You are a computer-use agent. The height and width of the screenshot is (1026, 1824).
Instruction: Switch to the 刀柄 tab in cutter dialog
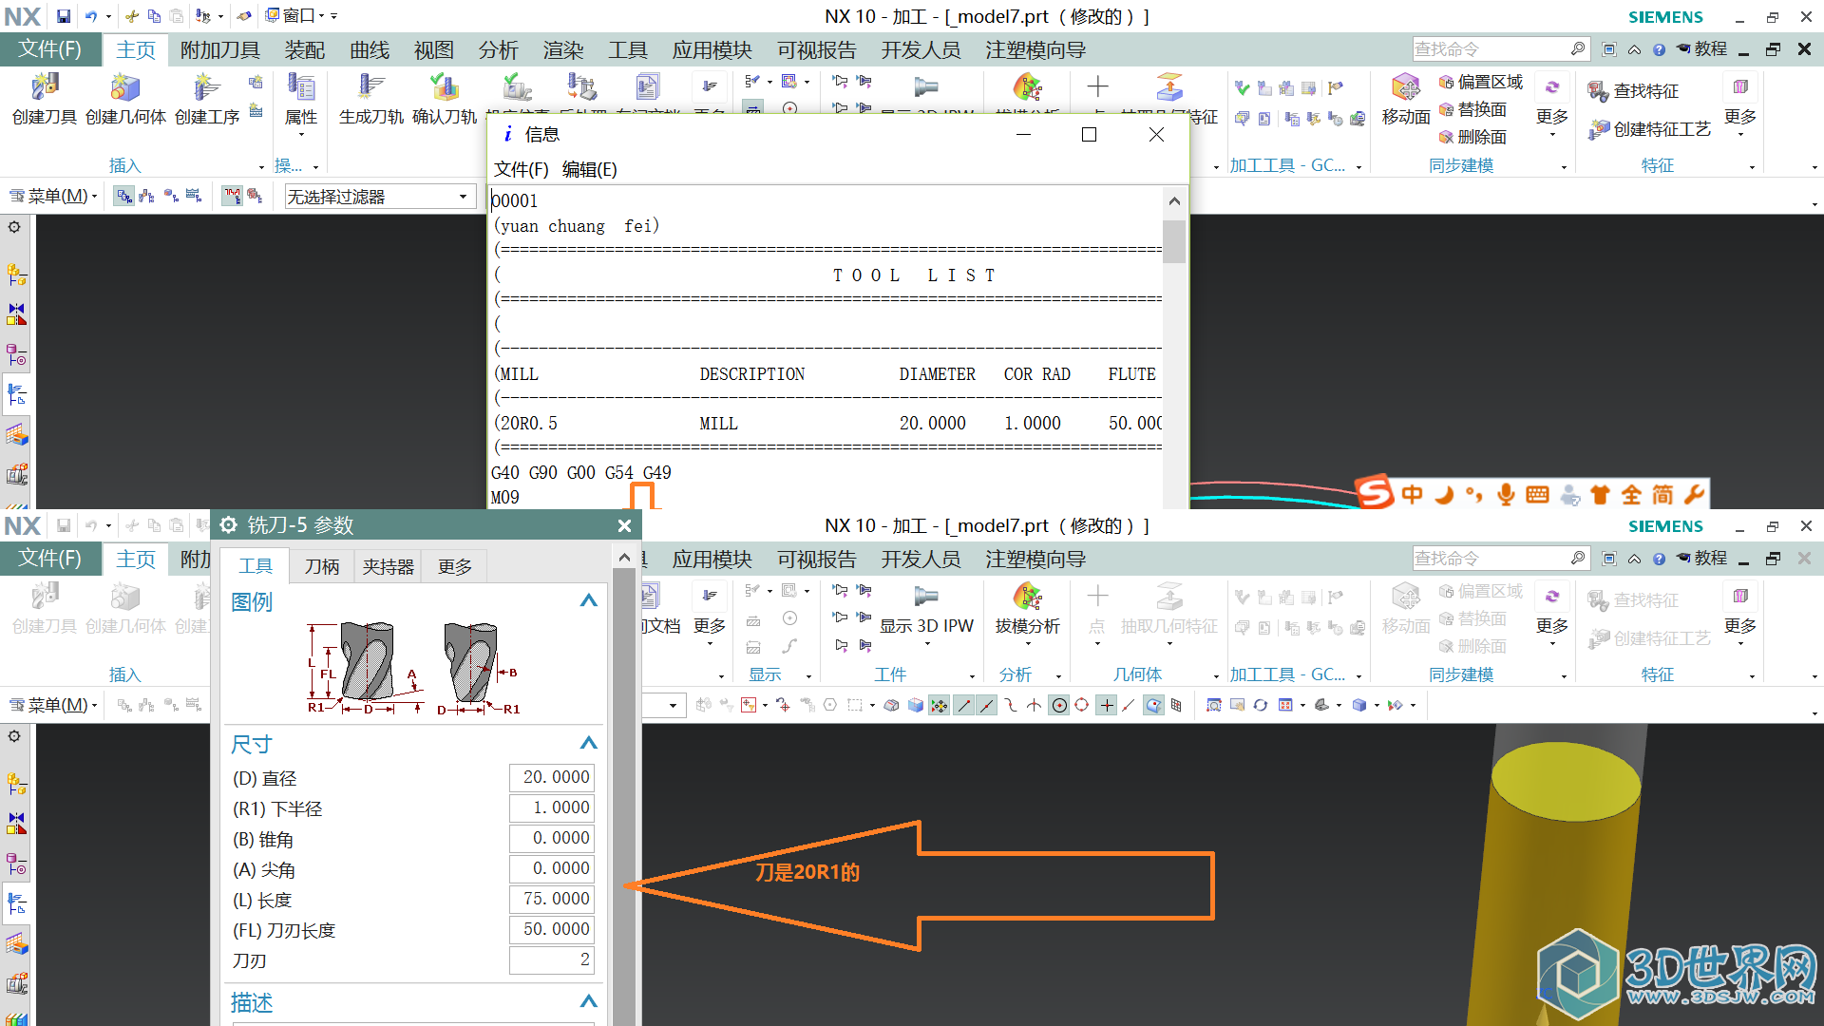point(322,566)
